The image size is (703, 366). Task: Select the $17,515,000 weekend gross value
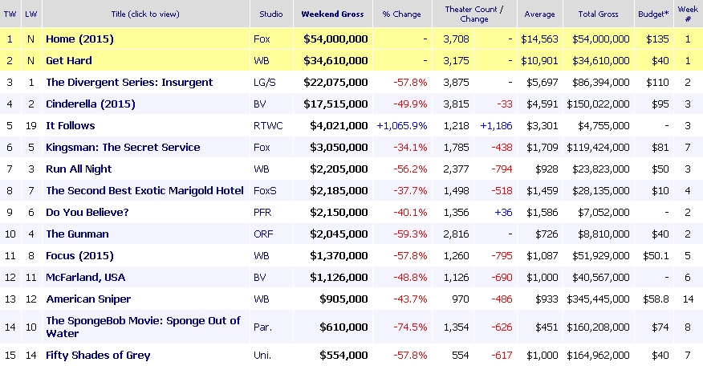tap(335, 104)
